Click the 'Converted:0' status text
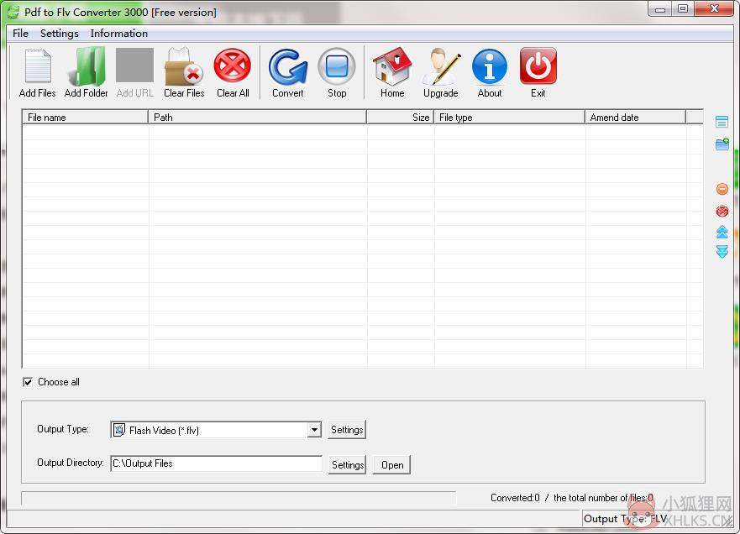The image size is (740, 534). pyautogui.click(x=515, y=498)
